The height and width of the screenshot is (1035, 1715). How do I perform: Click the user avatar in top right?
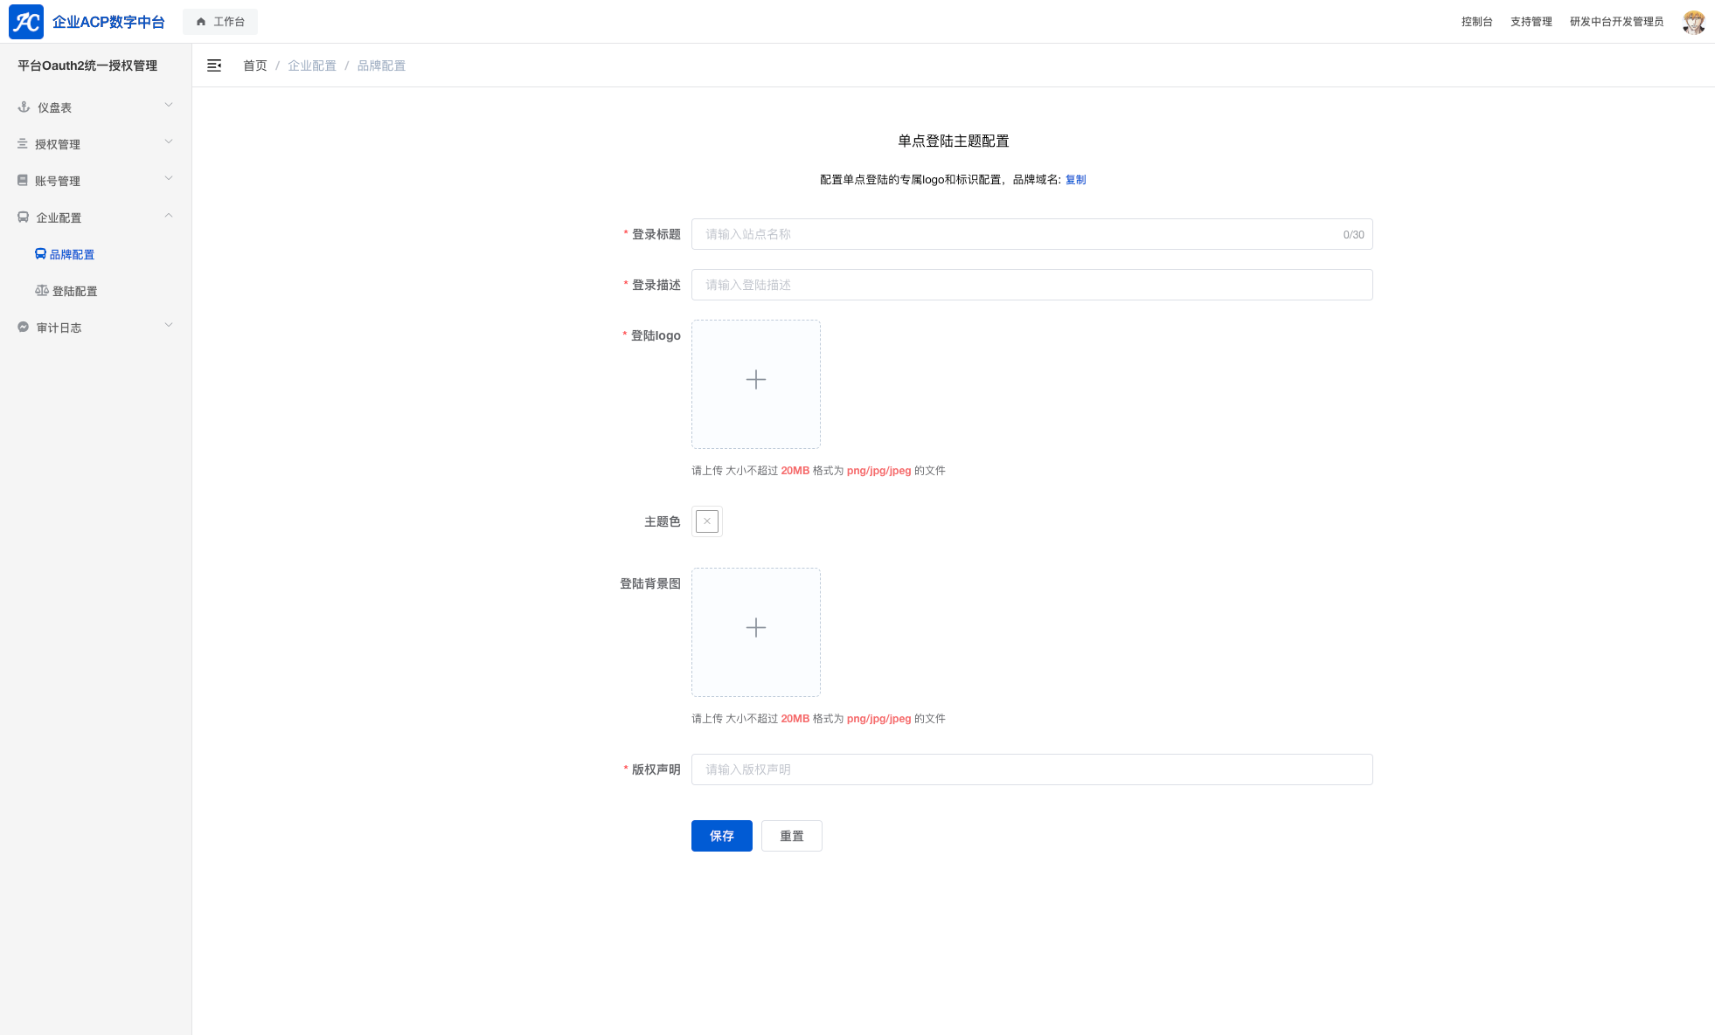click(1693, 22)
